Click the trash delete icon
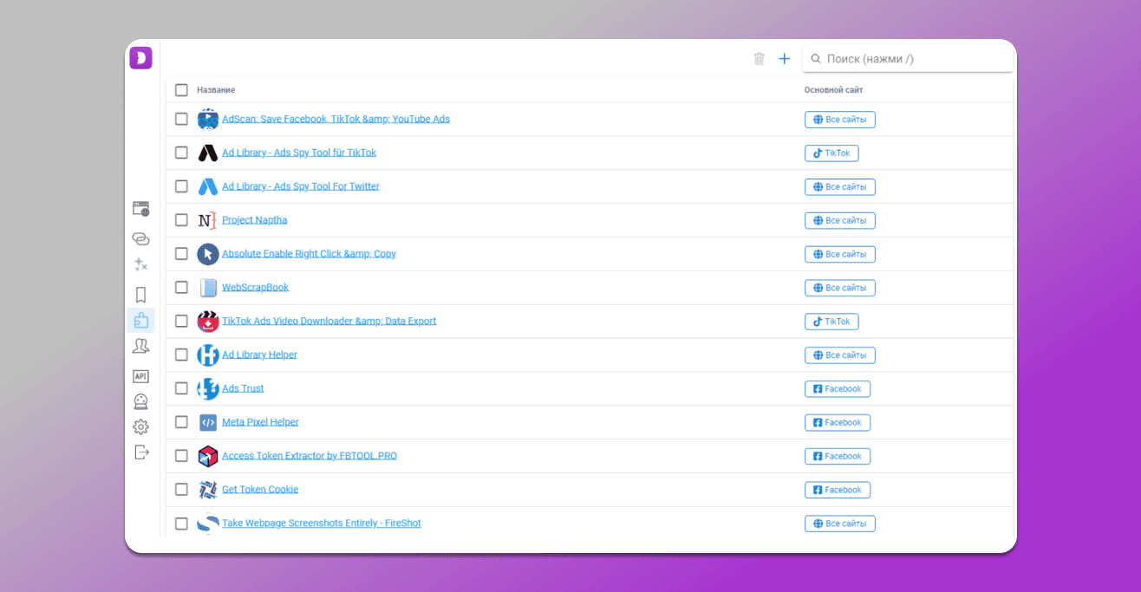 [759, 59]
